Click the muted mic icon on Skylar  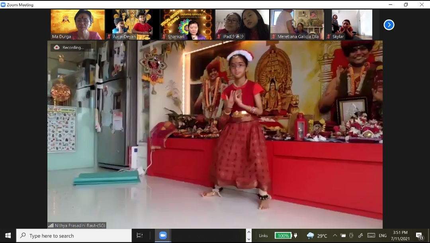(x=328, y=37)
